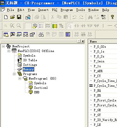The image size is (117, 127).
Task: Click the Cut scissors icon
Action: (52, 17)
